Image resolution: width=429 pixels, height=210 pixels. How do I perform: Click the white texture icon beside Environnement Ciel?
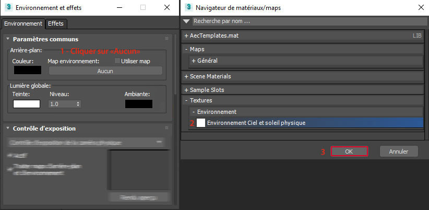201,123
